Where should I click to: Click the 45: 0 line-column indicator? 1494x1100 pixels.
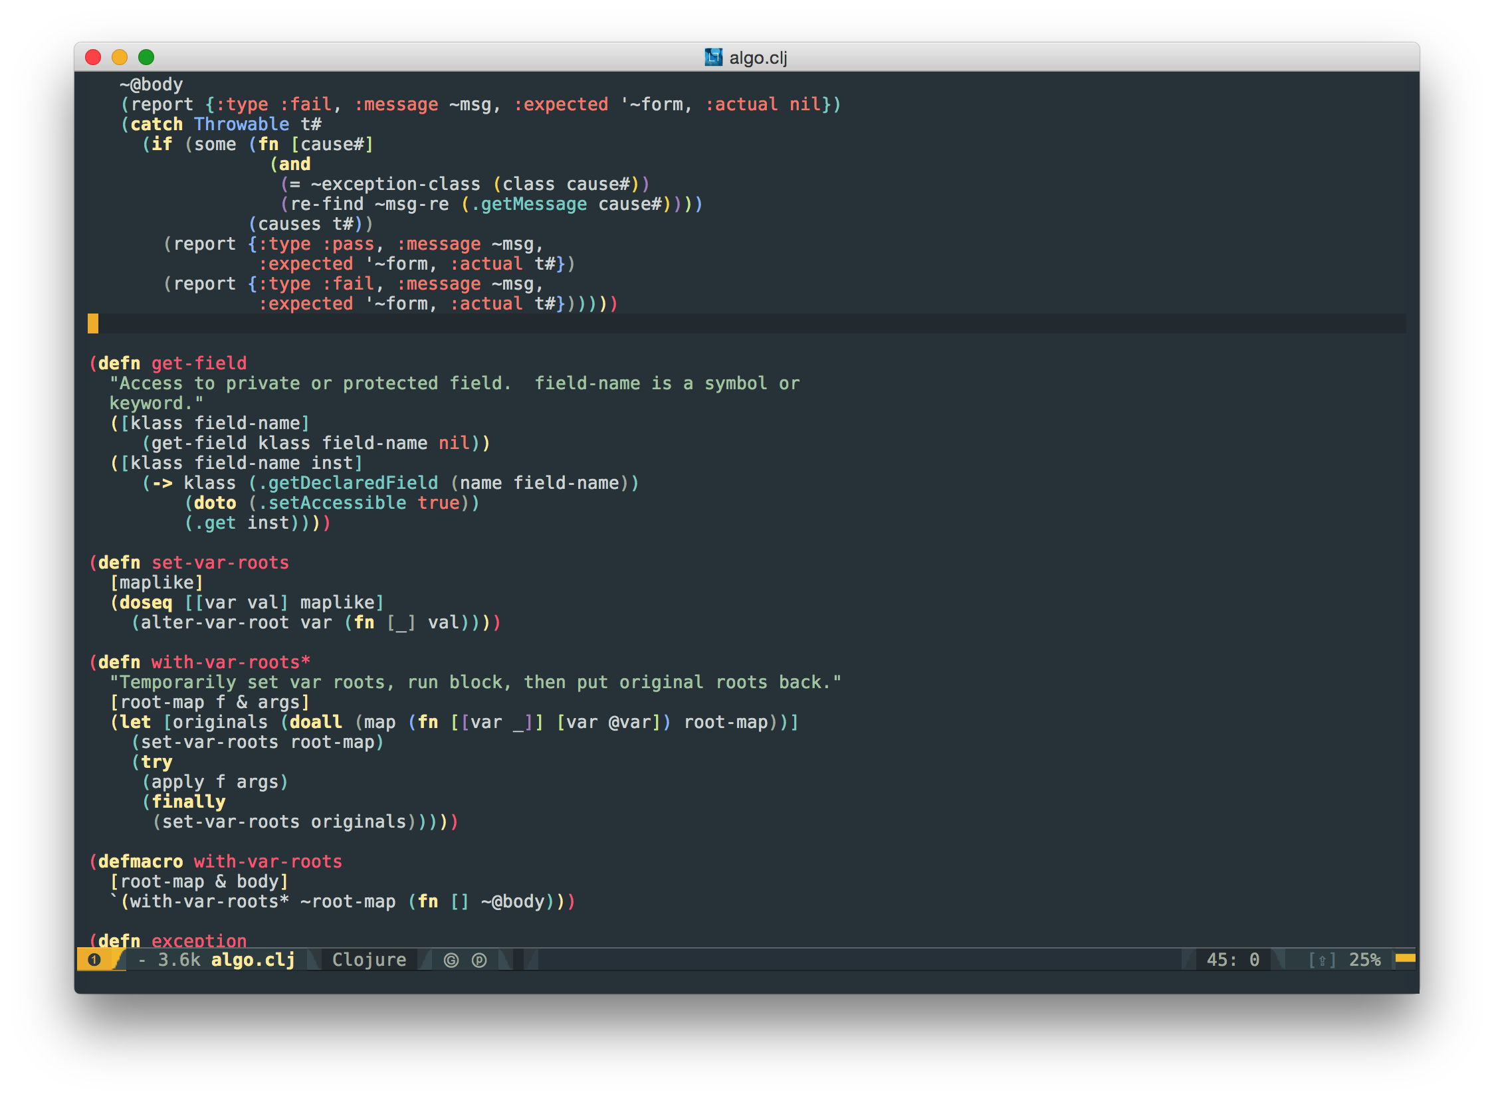click(1232, 959)
